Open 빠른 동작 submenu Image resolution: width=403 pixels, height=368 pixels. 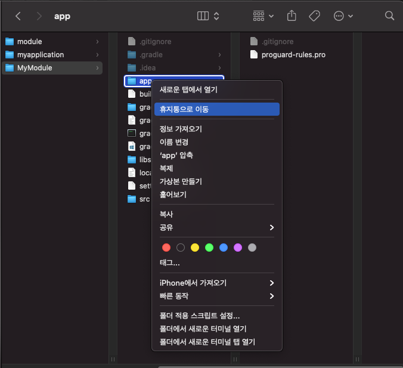pos(217,296)
